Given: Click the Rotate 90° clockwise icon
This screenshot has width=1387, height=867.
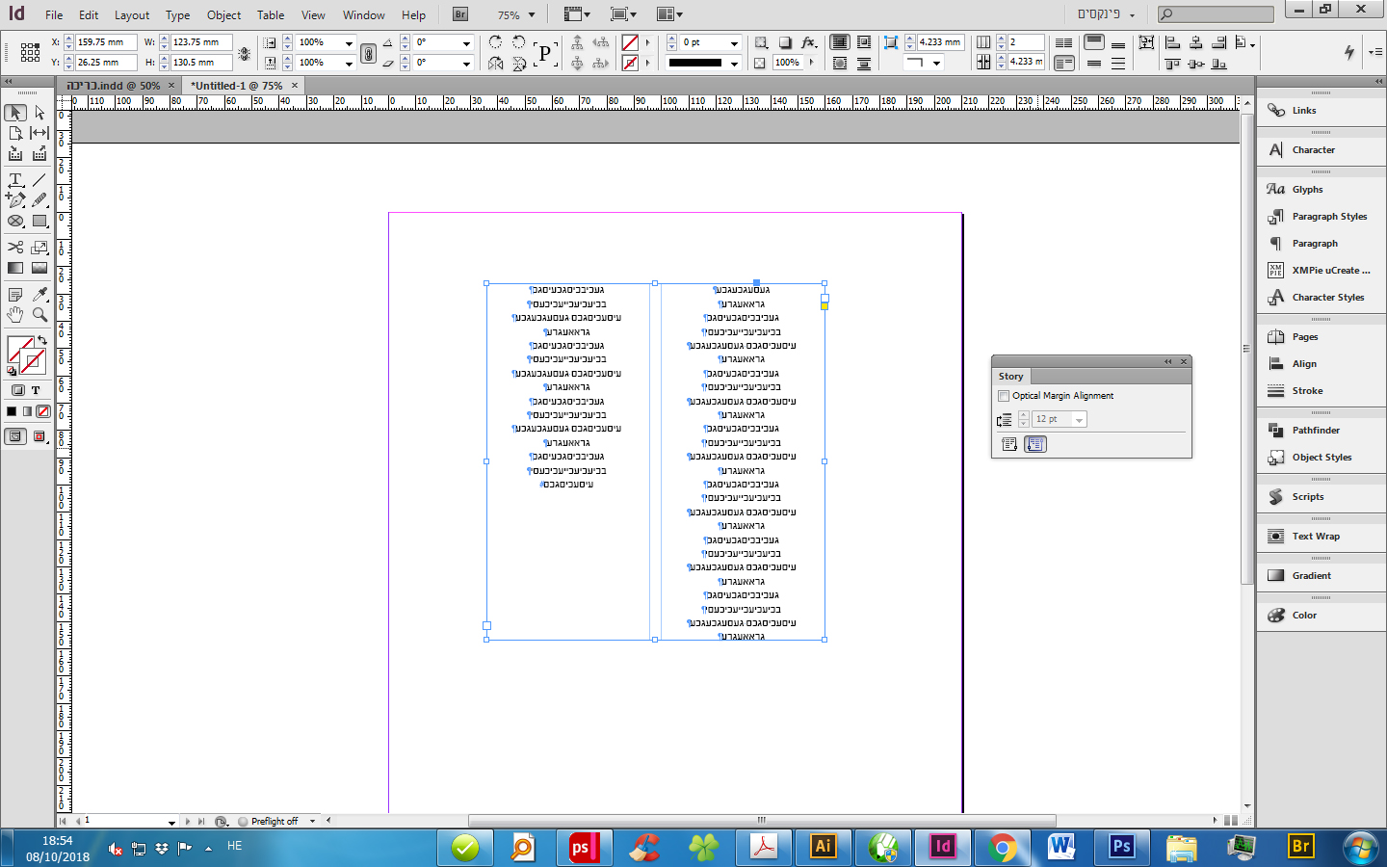Looking at the screenshot, I should (x=495, y=42).
